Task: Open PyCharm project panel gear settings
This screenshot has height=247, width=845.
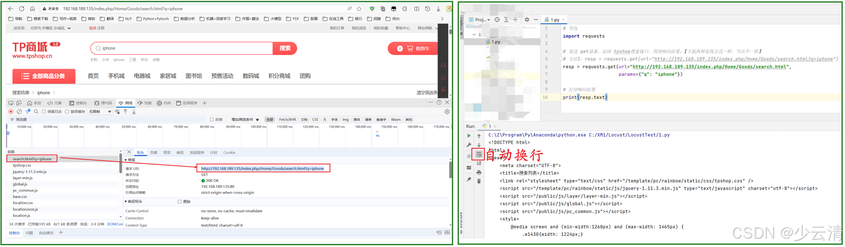Action: [x=527, y=19]
